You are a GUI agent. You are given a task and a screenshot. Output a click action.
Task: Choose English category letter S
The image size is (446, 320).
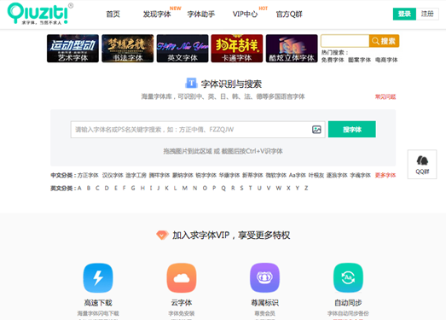[242, 189]
